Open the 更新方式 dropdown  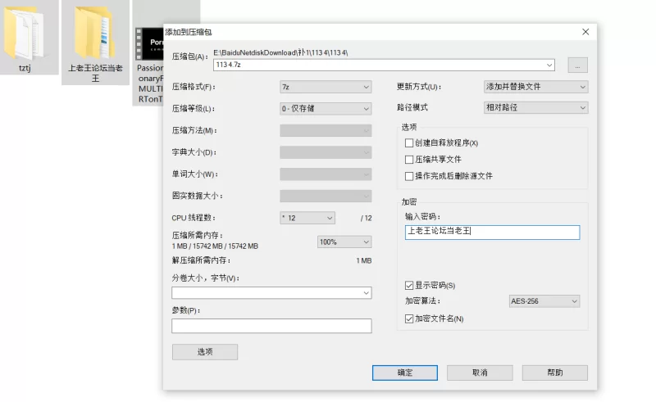point(535,87)
